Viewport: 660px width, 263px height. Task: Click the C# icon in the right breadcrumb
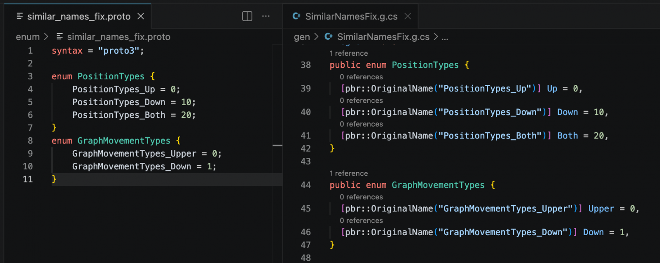(328, 37)
